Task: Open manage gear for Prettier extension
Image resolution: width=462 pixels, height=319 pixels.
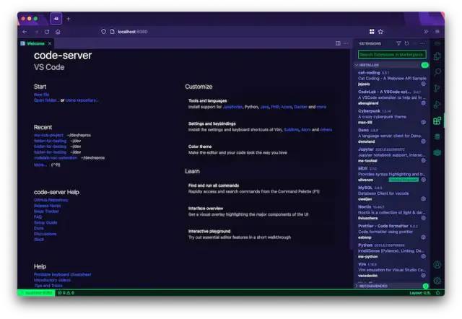Action: pyautogui.click(x=424, y=237)
